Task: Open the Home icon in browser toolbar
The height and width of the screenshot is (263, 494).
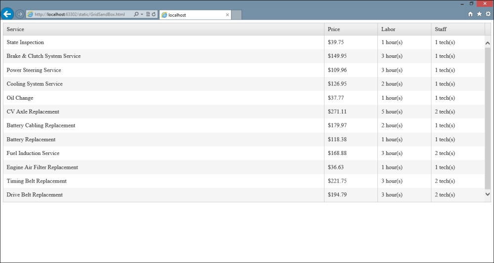Action: [x=470, y=14]
